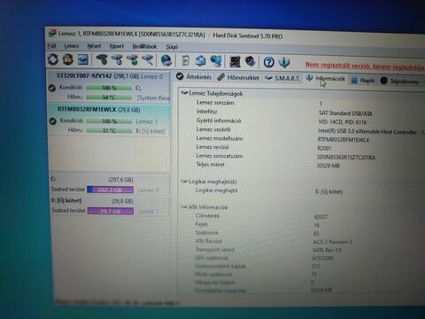Screen dimensions: 425x319
Task: Click the dark sphere toolbar icon
Action: point(251,62)
